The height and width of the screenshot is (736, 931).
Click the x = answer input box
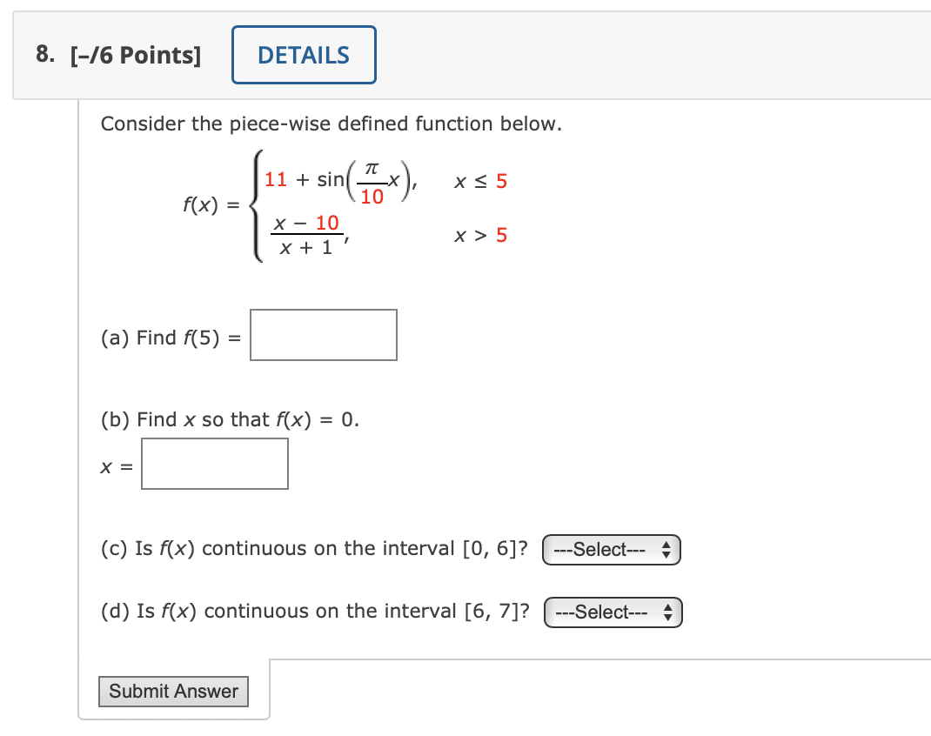[x=215, y=464]
